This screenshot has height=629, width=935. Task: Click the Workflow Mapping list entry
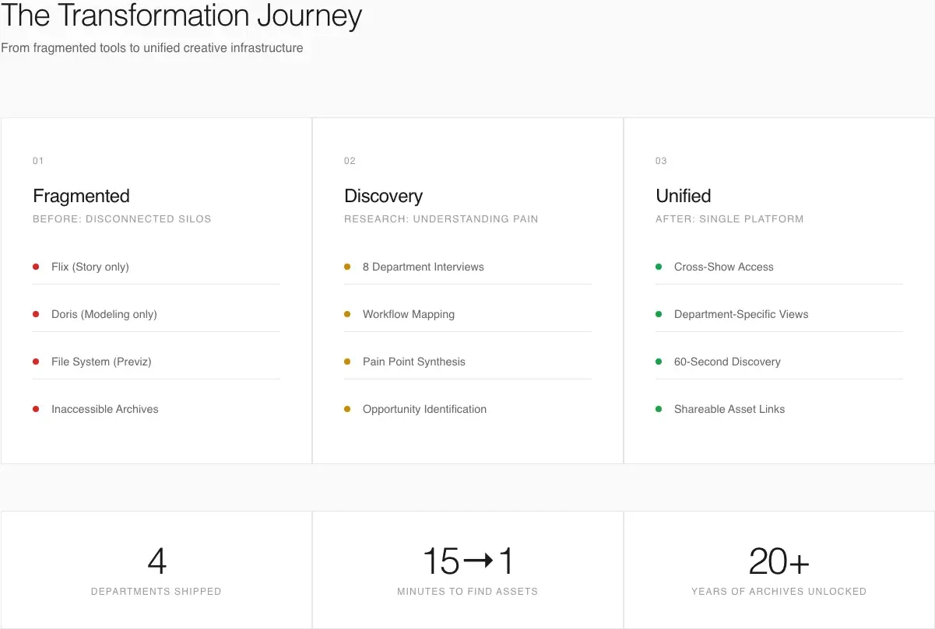[x=409, y=313]
